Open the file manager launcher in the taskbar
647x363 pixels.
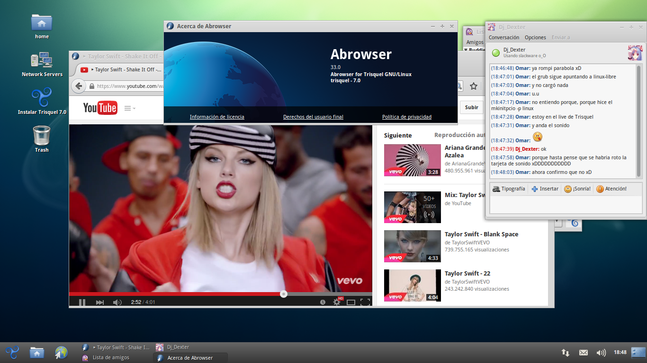point(37,352)
